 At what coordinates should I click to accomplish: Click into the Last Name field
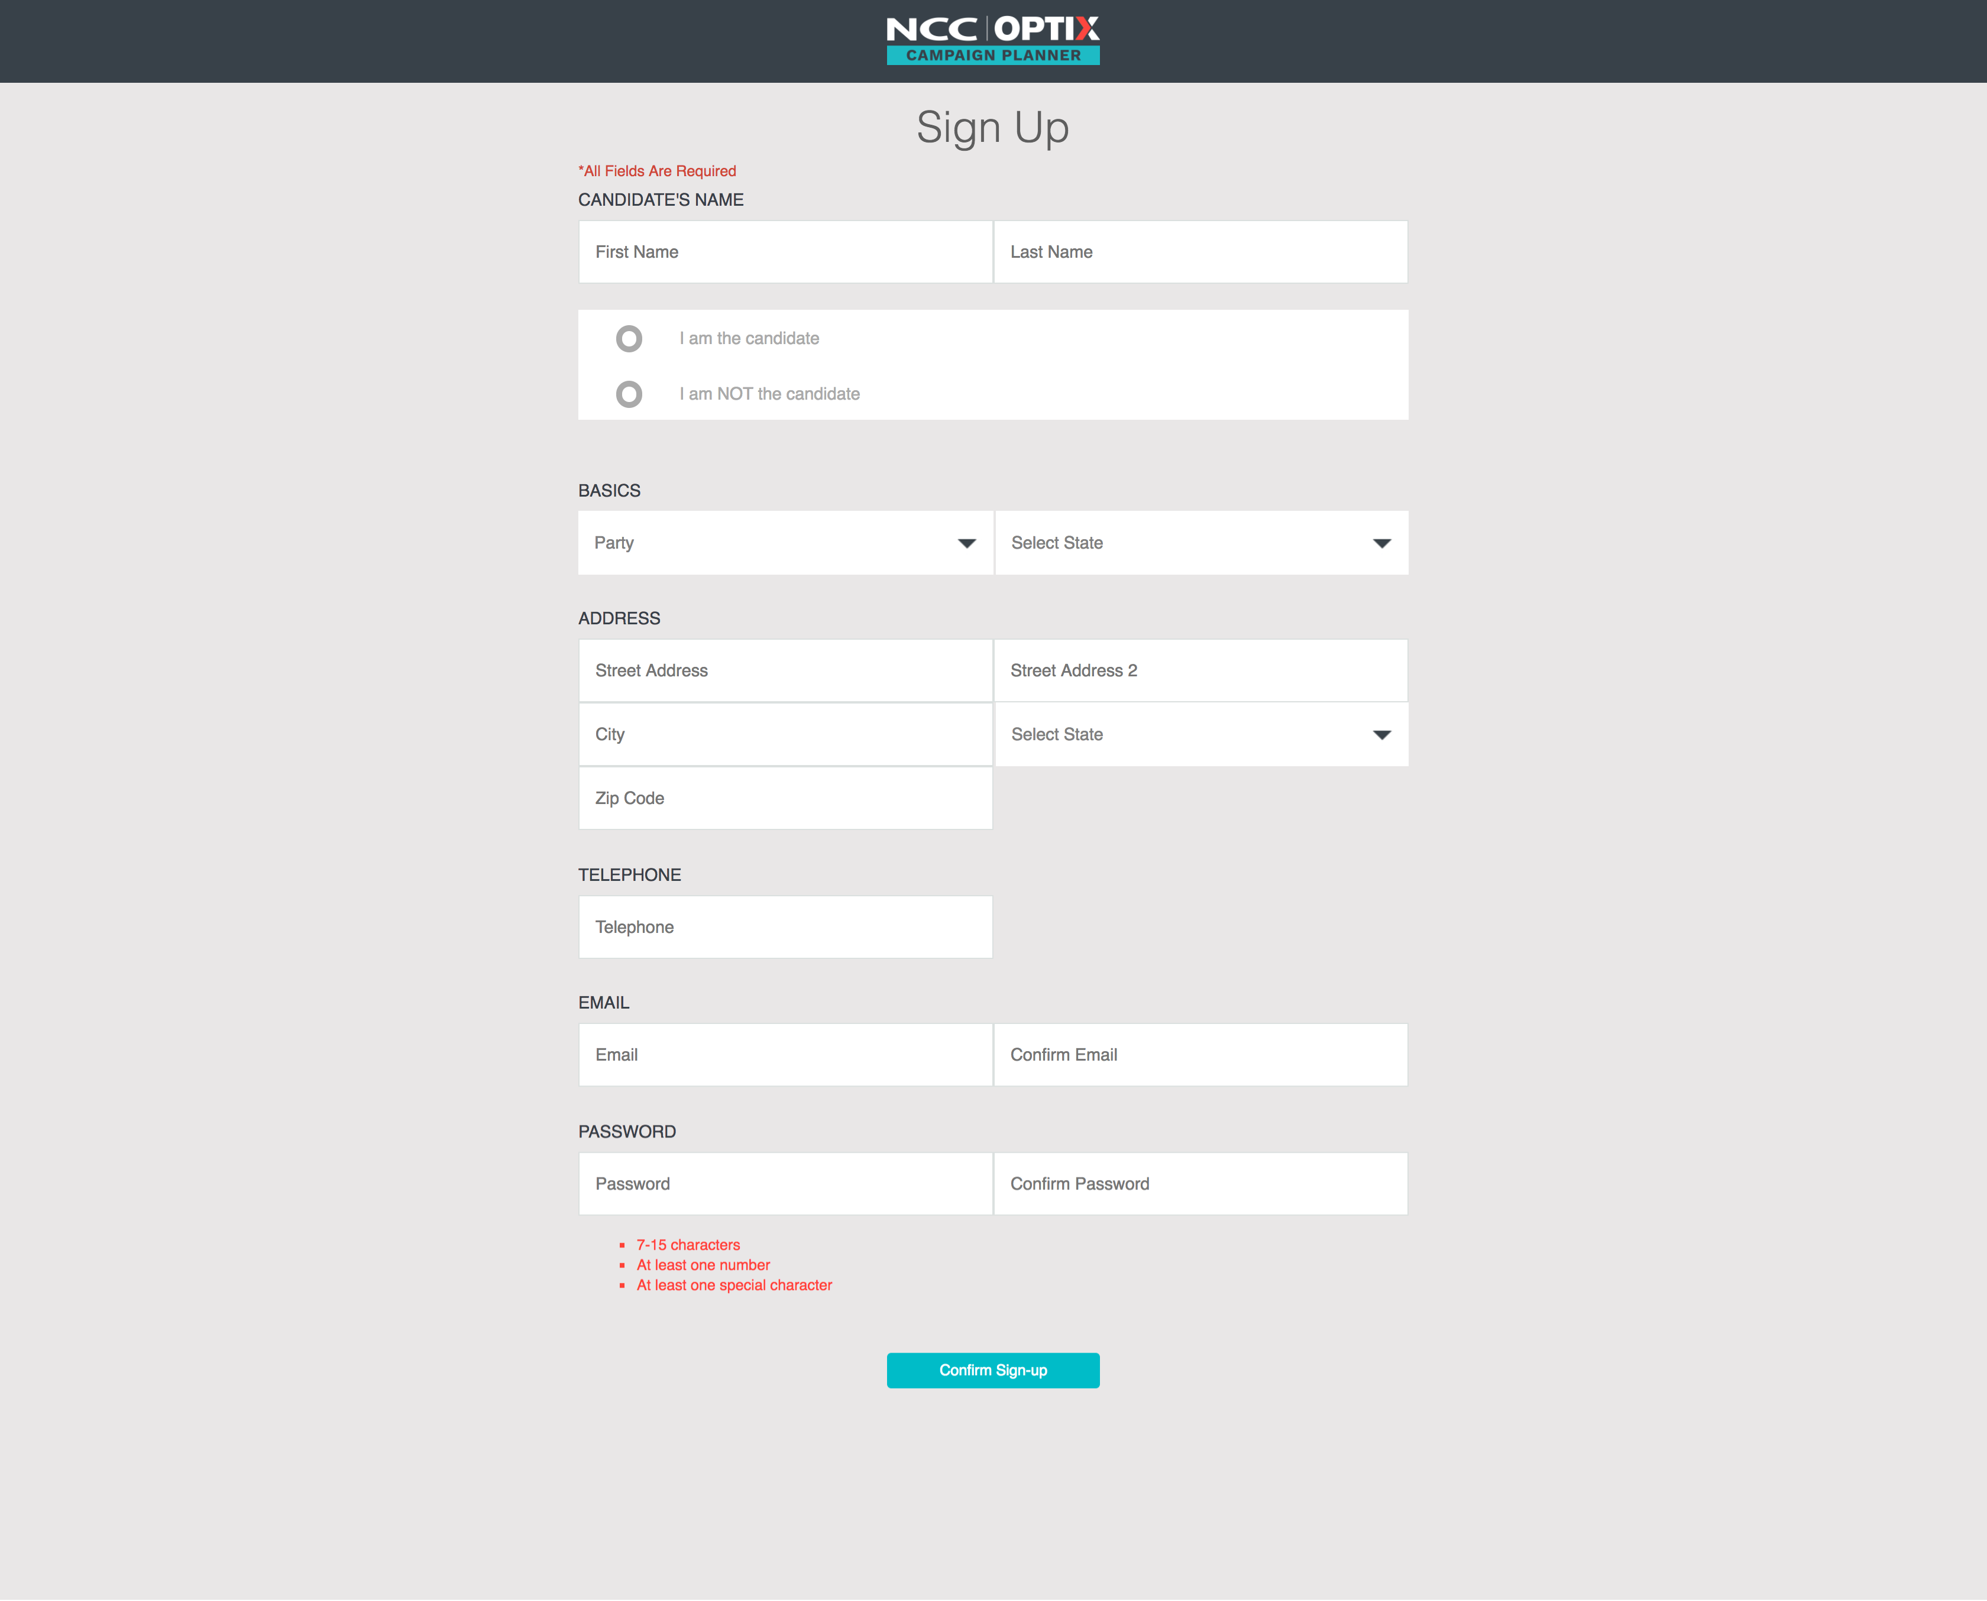[x=1200, y=252]
